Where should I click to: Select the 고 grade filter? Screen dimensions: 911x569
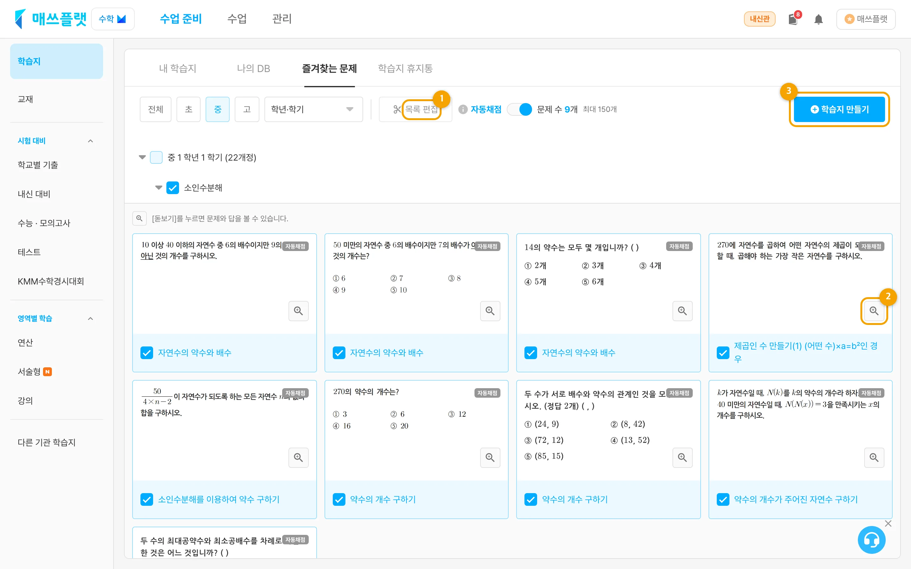click(247, 109)
